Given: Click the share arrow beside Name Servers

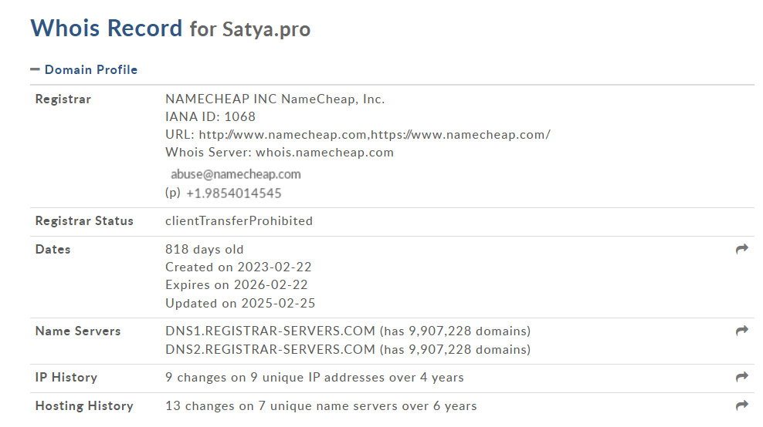Looking at the screenshot, I should [741, 331].
